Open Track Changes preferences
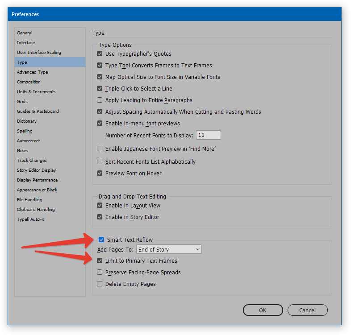 click(50, 161)
